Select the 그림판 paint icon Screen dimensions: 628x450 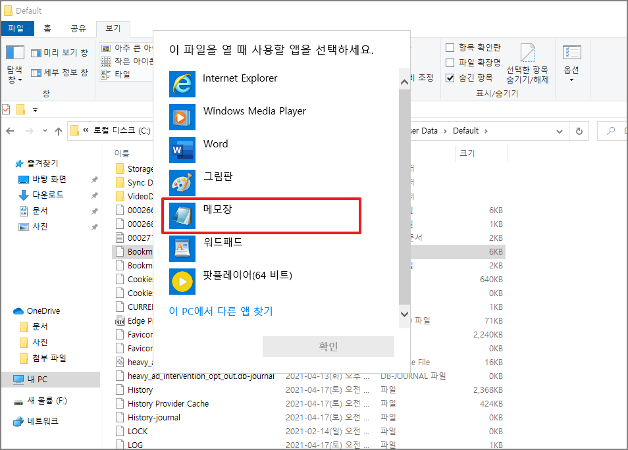[x=182, y=182]
